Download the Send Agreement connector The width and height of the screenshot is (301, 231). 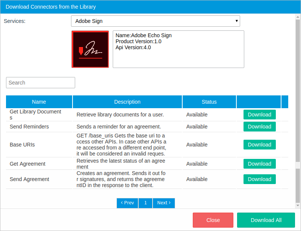(x=259, y=179)
